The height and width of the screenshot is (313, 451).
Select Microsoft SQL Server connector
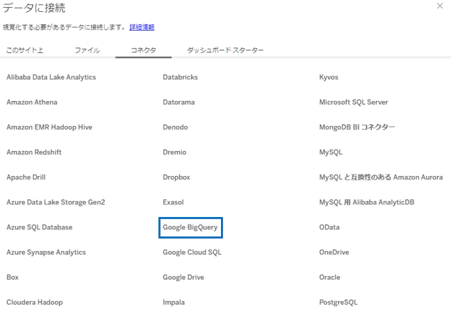353,102
